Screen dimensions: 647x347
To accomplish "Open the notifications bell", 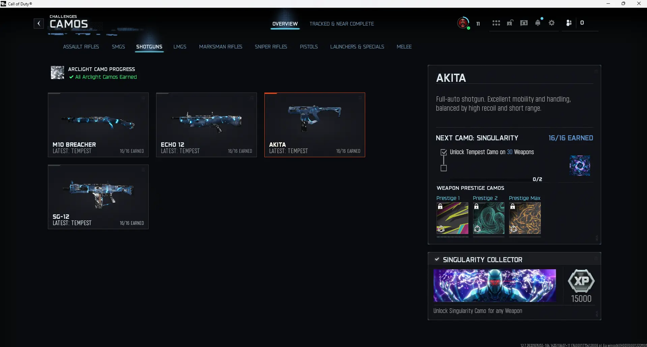I will click(538, 23).
